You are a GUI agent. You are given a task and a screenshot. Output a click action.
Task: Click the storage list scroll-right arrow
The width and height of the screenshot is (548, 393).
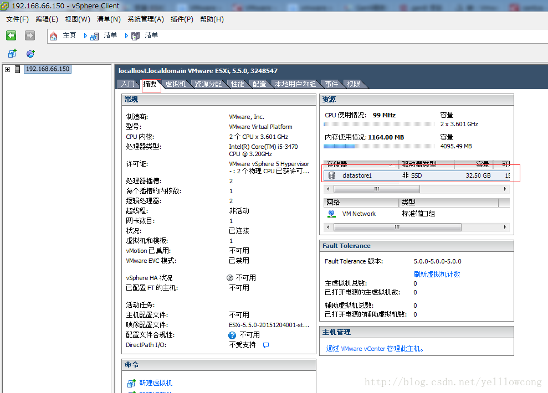(505, 189)
